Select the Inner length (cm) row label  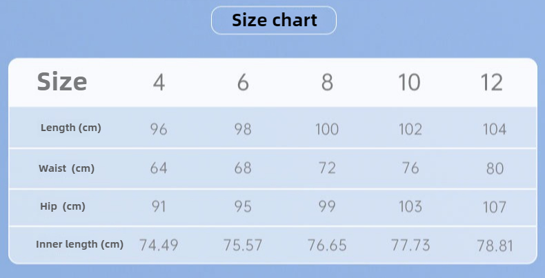79,244
